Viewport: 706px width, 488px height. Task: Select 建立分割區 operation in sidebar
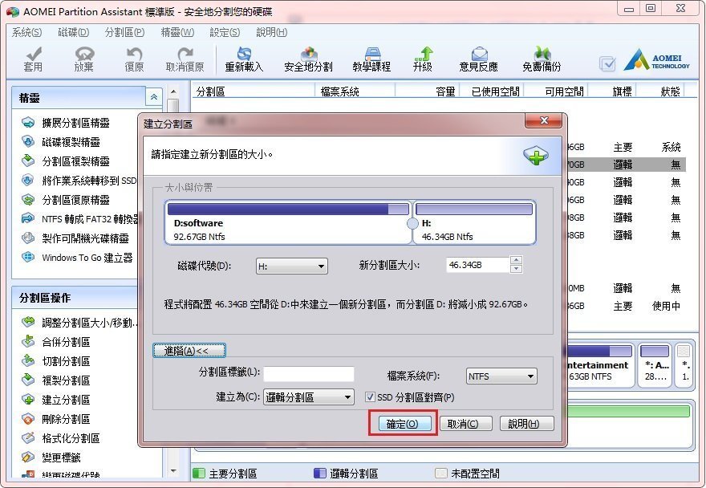click(x=56, y=400)
